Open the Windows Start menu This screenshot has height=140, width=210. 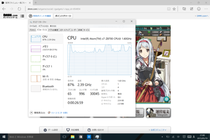pos(4,137)
